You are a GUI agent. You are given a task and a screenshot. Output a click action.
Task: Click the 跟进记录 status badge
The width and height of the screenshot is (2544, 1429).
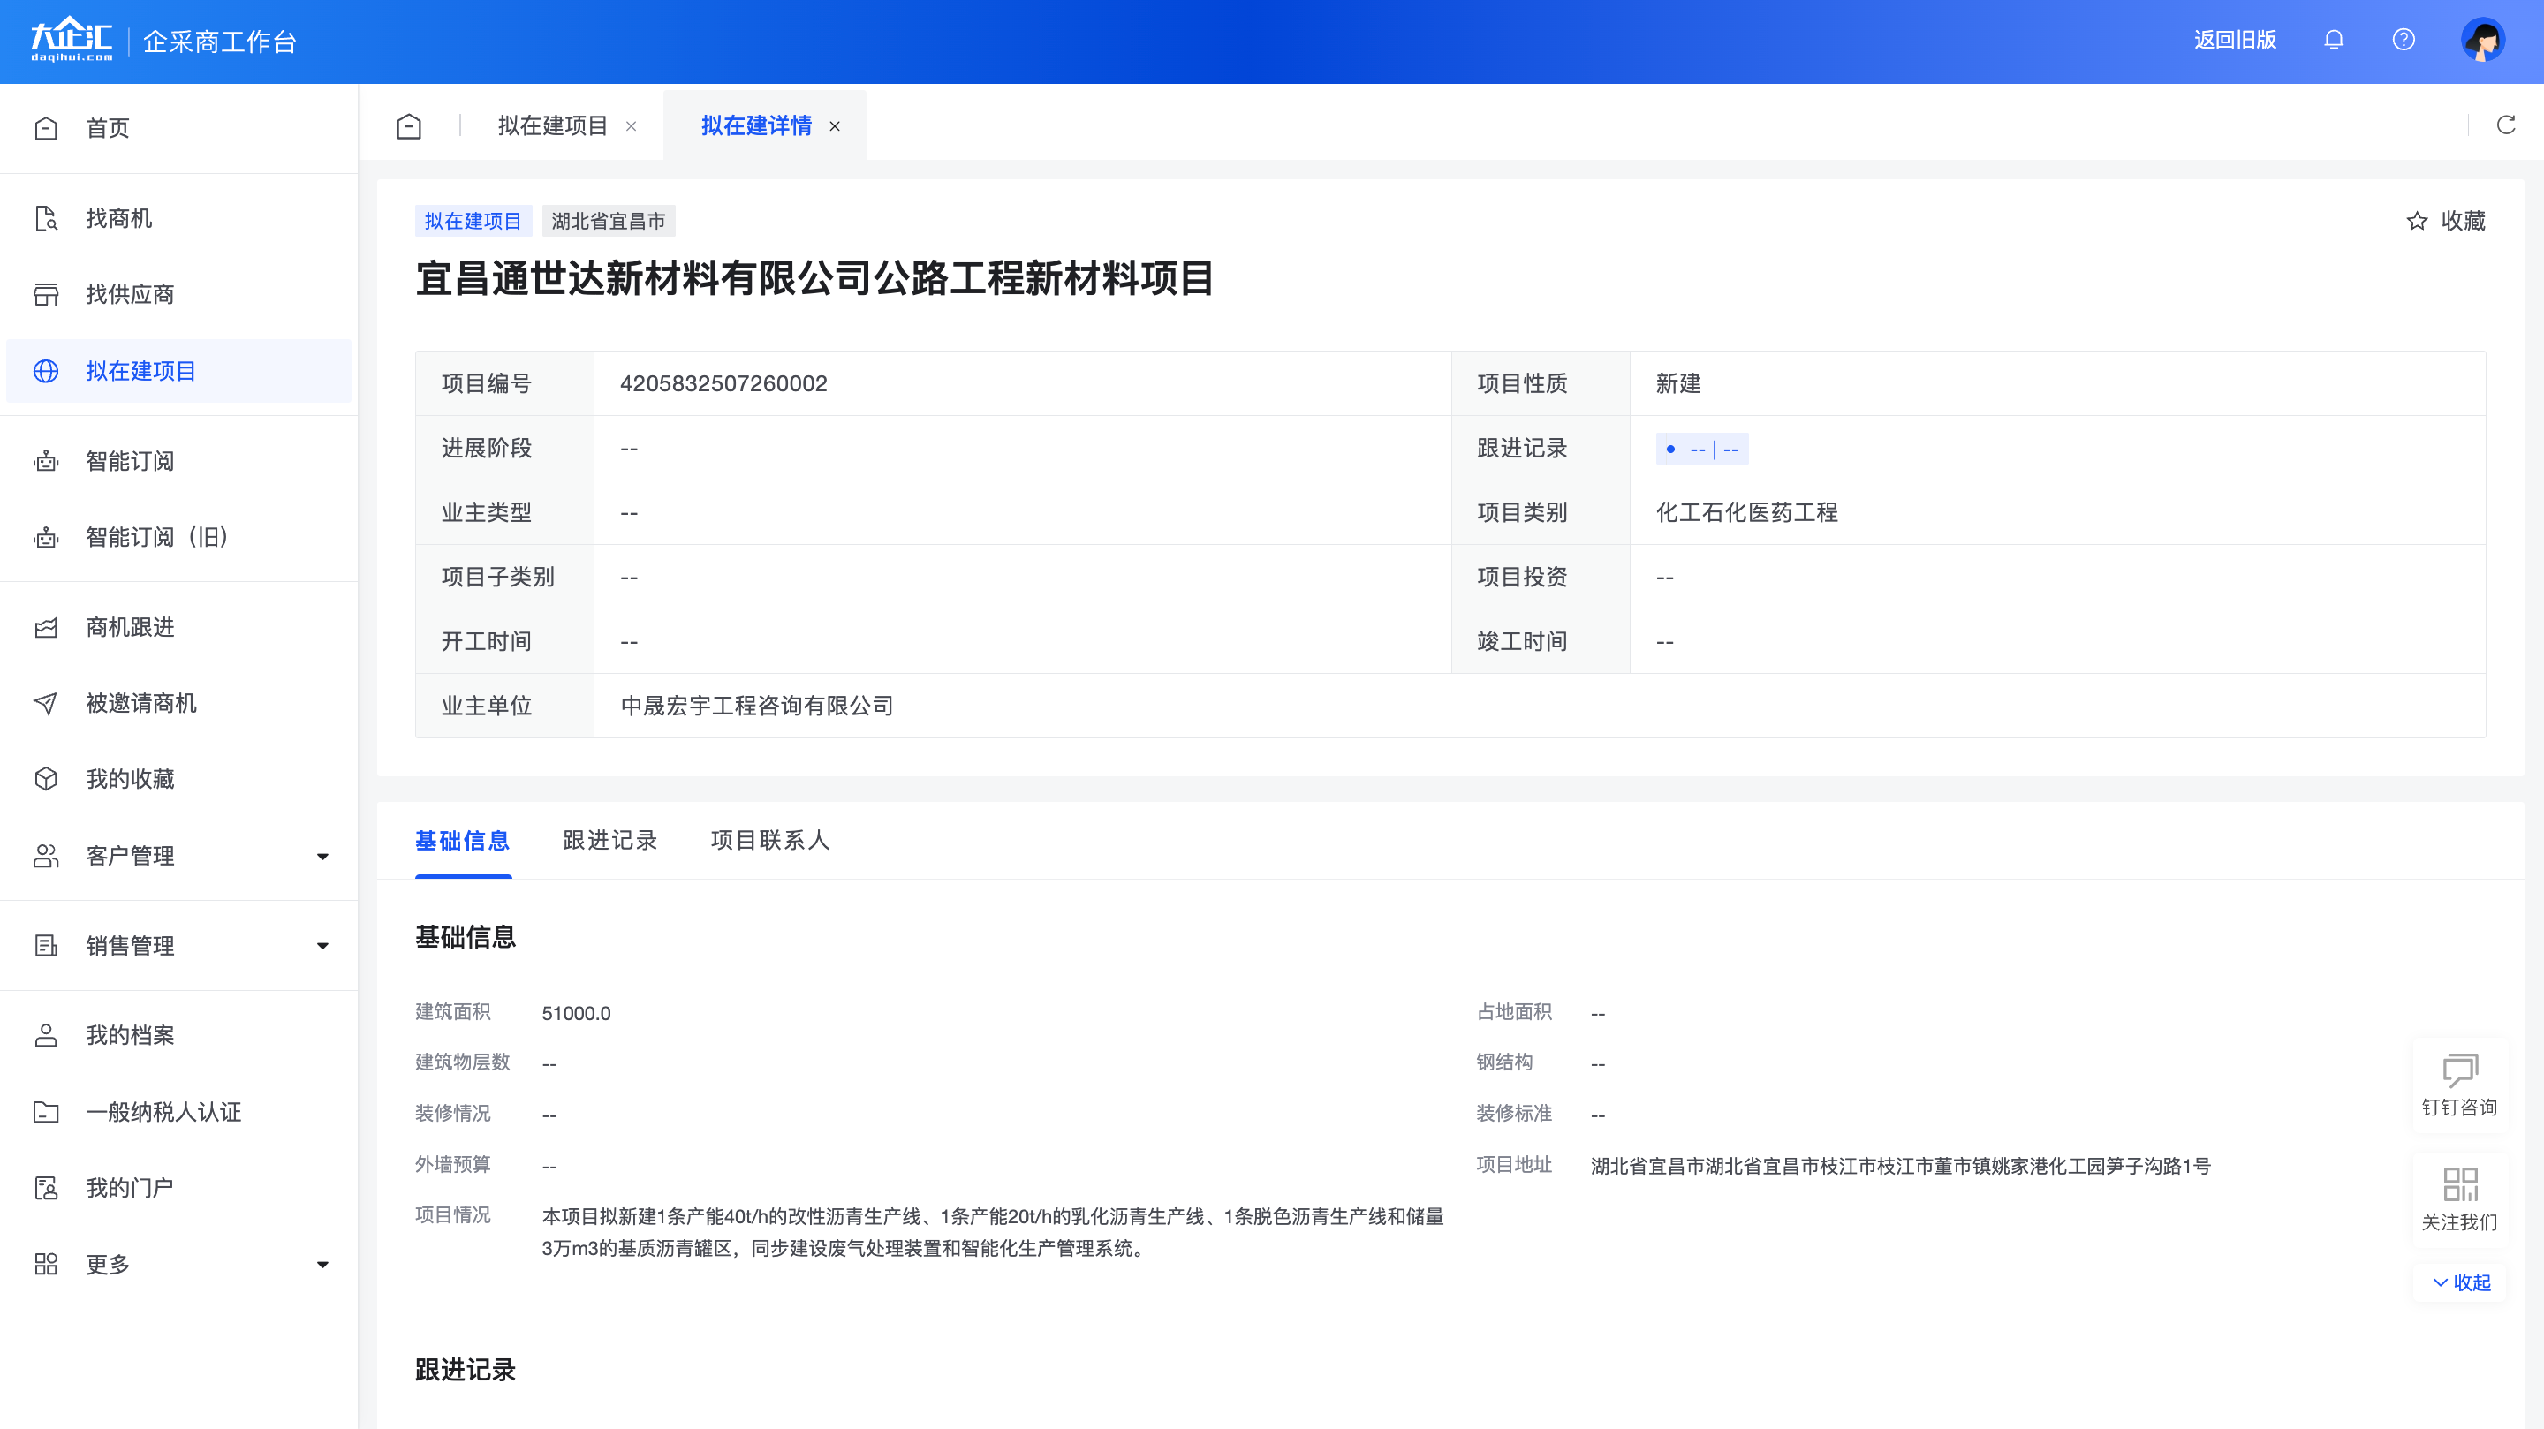(x=1702, y=450)
